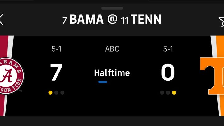Tap Alabama's second gray timeout dot
The height and width of the screenshot is (126, 224).
(x=56, y=93)
